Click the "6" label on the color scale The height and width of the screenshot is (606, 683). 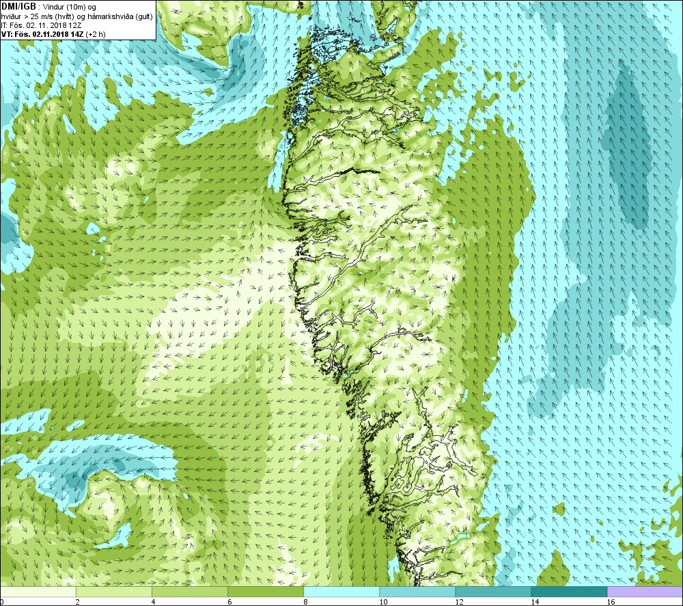229,602
